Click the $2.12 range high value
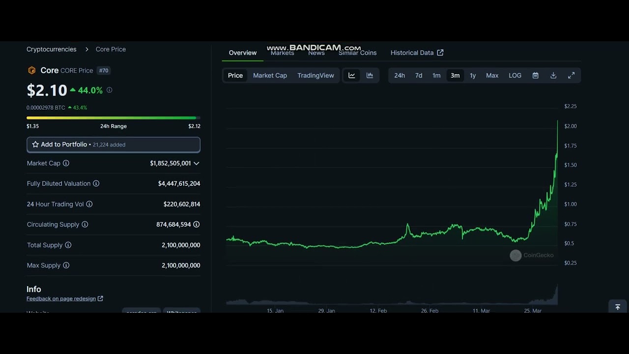 (194, 126)
